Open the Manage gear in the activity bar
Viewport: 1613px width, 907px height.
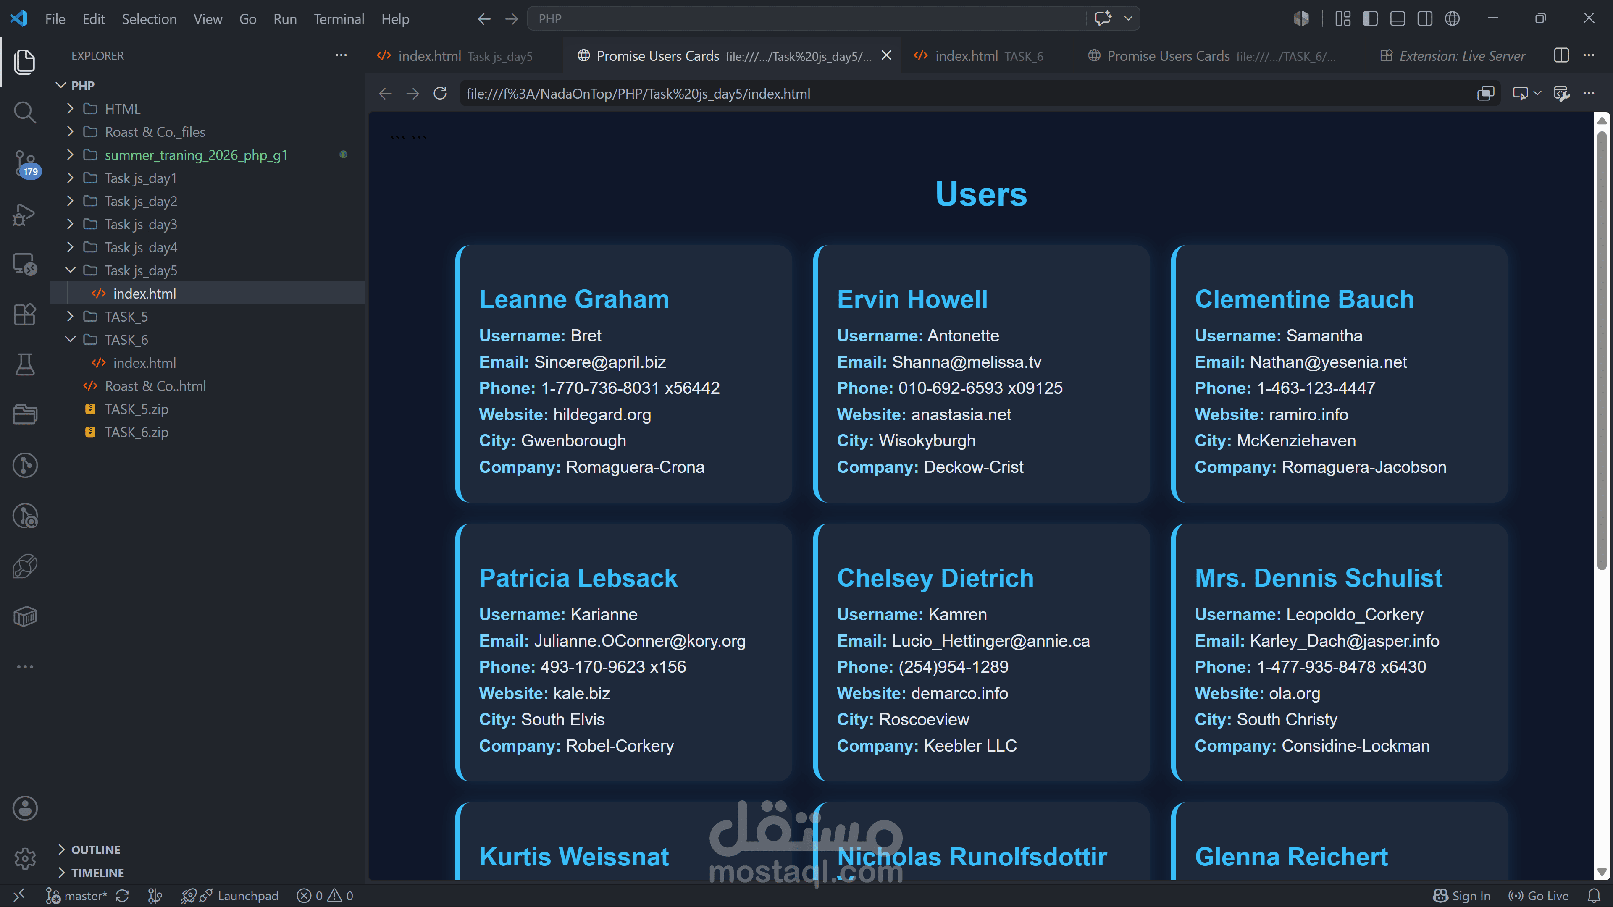[24, 858]
